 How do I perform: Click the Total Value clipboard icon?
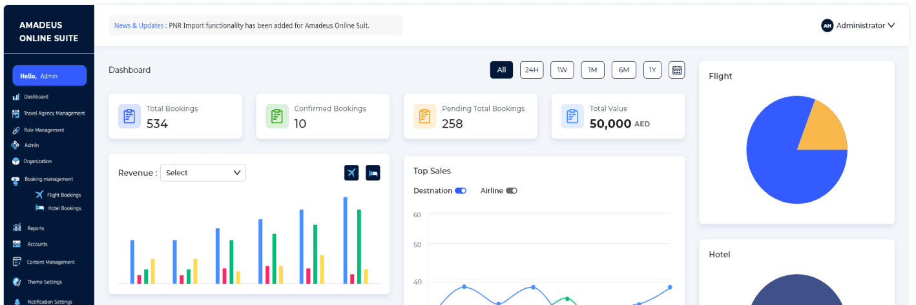[572, 116]
